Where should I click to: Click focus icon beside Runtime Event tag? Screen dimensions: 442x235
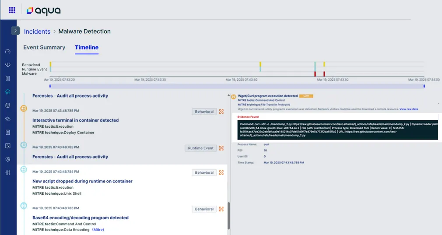pyautogui.click(x=221, y=148)
